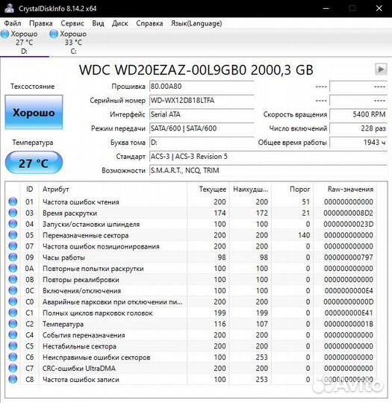The image size is (392, 403).
Task: Click status orb of attribute 0A row
Action: pyautogui.click(x=13, y=268)
